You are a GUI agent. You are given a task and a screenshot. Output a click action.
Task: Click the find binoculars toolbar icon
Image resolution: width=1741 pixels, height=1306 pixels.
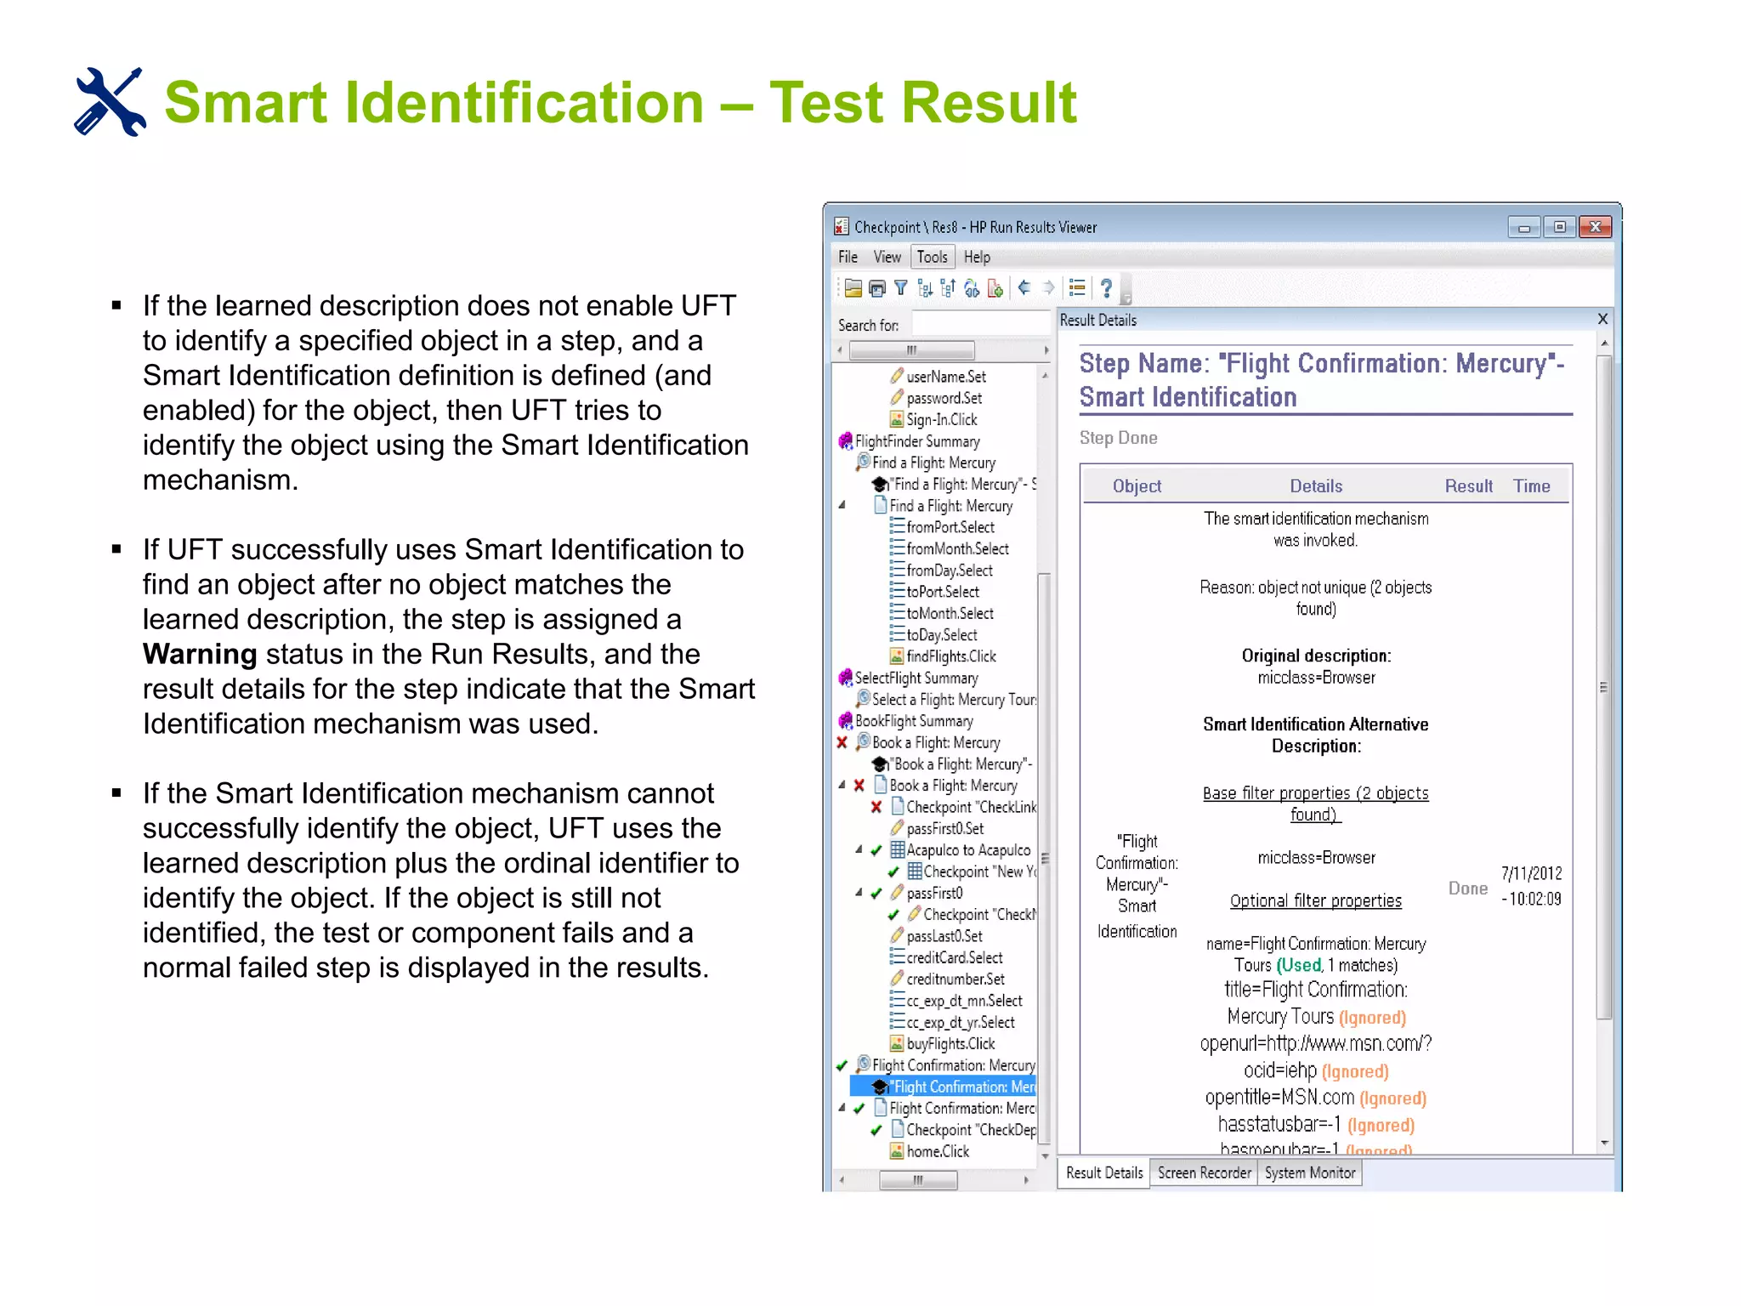tap(972, 289)
